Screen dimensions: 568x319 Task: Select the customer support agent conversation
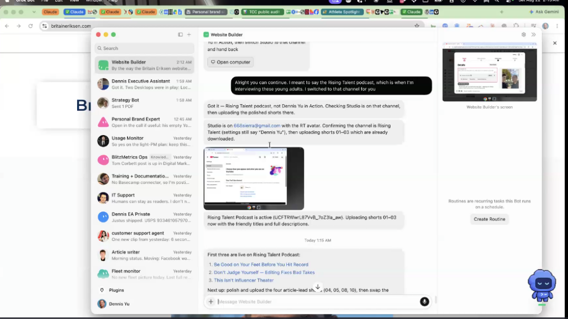tap(145, 236)
